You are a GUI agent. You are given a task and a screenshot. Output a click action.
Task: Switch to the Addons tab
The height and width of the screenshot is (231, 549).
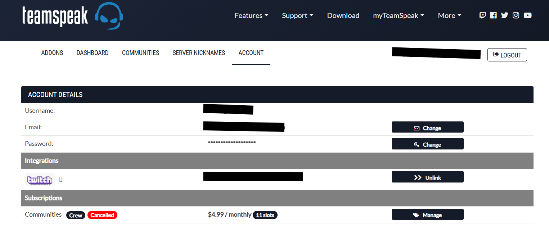pyautogui.click(x=52, y=53)
